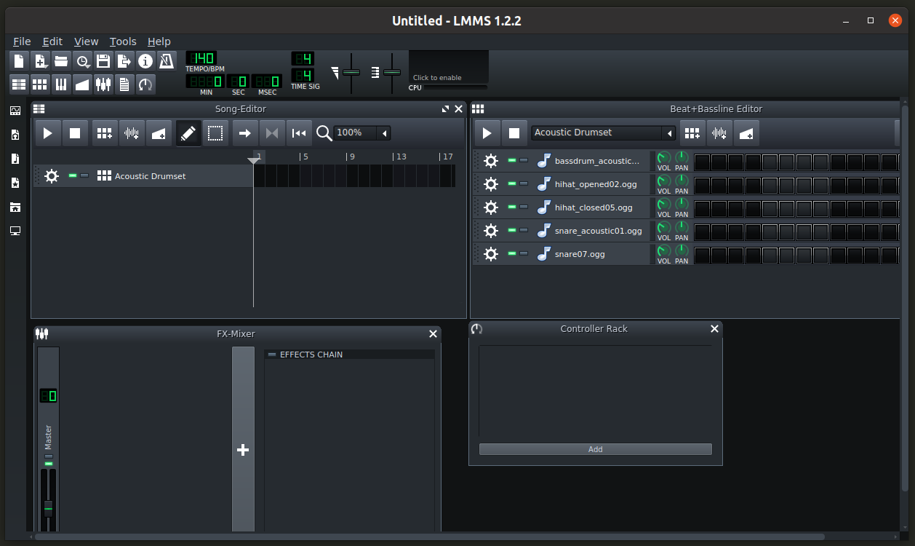
Task: Toggle the first step of bassdrum_acoustic track
Action: [x=702, y=162]
